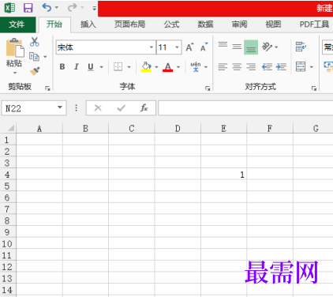Open the fill color dropdown arrow
333x297 pixels.
156,67
